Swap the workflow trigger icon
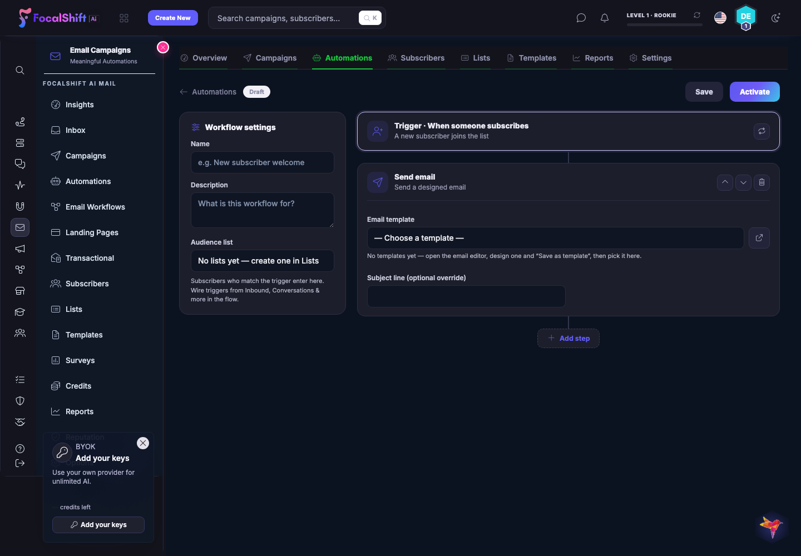The image size is (801, 556). tap(762, 131)
